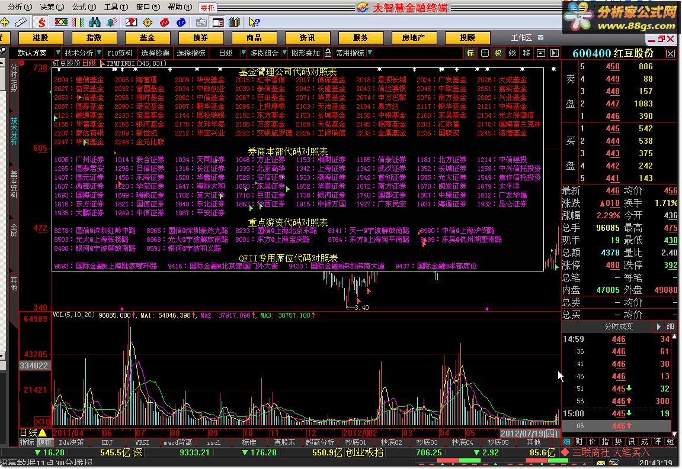Toggle the 标 marker button

470,53
